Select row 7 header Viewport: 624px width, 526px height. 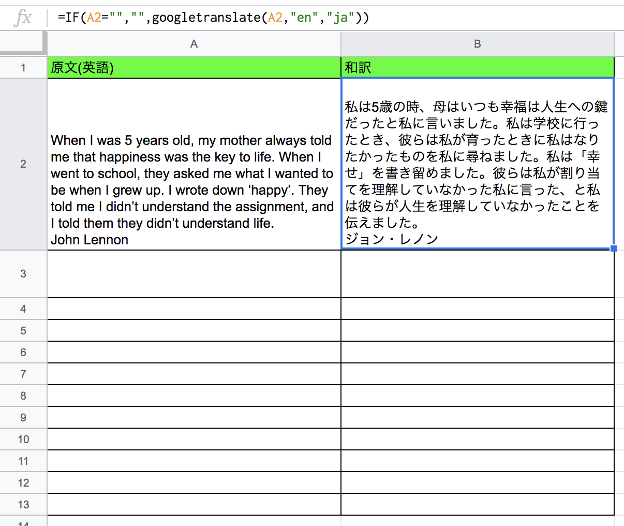coord(23,374)
